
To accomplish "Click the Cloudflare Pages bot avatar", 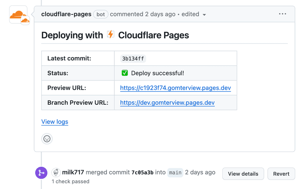I will point(17,14).
